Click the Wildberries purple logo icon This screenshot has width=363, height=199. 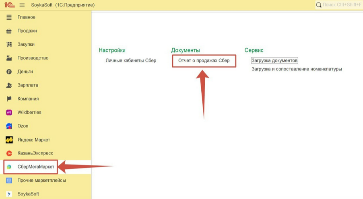[x=9, y=113]
